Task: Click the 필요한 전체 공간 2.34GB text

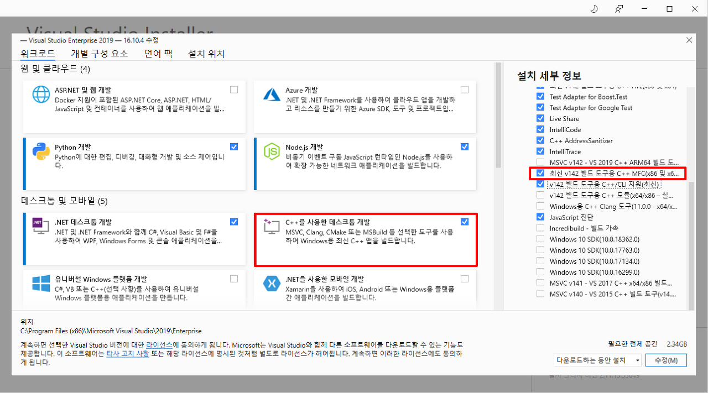Action: point(647,344)
